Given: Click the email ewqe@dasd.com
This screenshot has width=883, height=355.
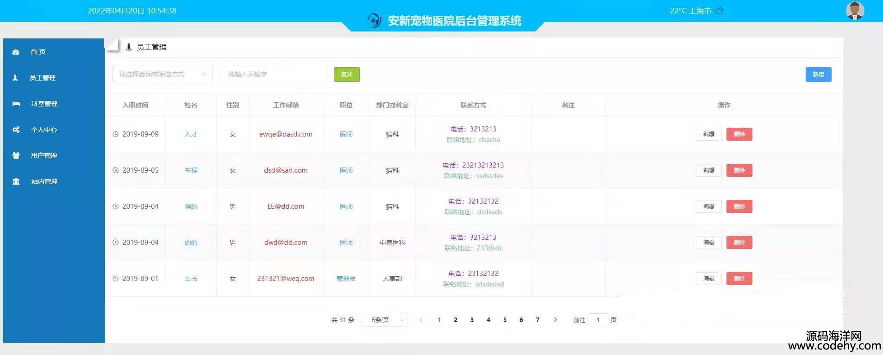Looking at the screenshot, I should (x=286, y=134).
